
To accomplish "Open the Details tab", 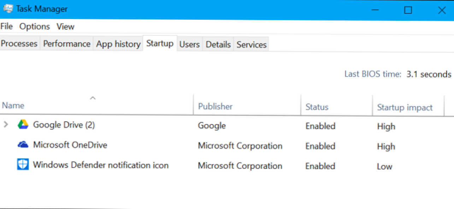I will (x=218, y=44).
